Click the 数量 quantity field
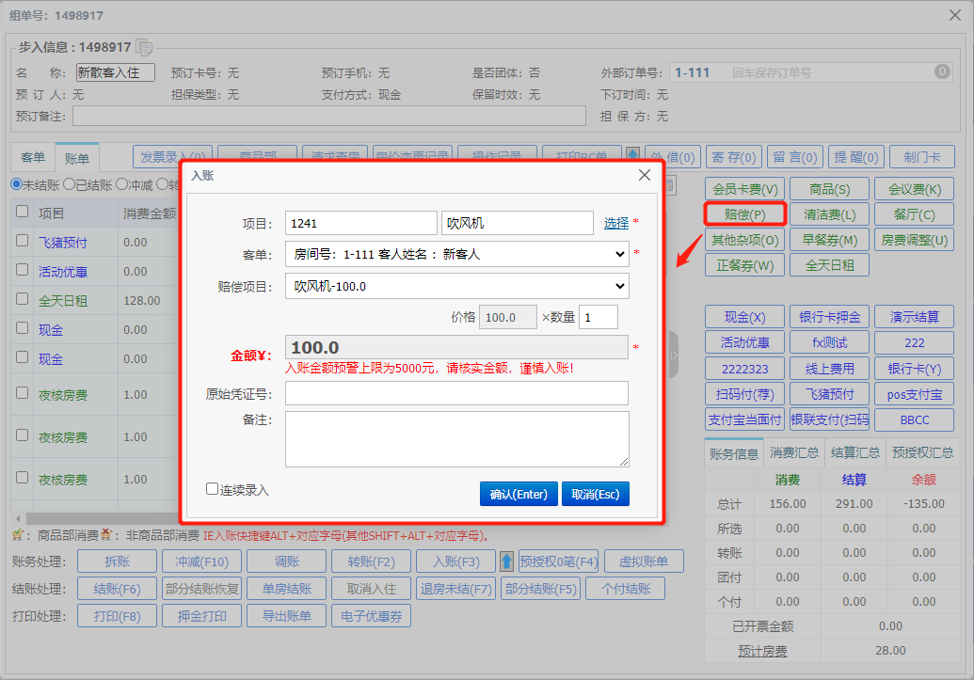This screenshot has width=974, height=680. pyautogui.click(x=599, y=317)
